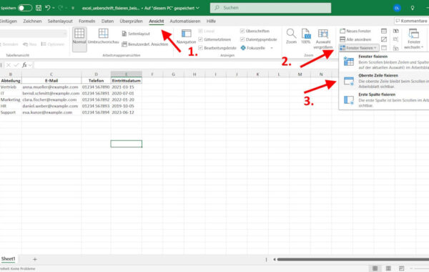Click the formula bar confirm checkmark
The height and width of the screenshot is (272, 429).
(x=16, y=65)
